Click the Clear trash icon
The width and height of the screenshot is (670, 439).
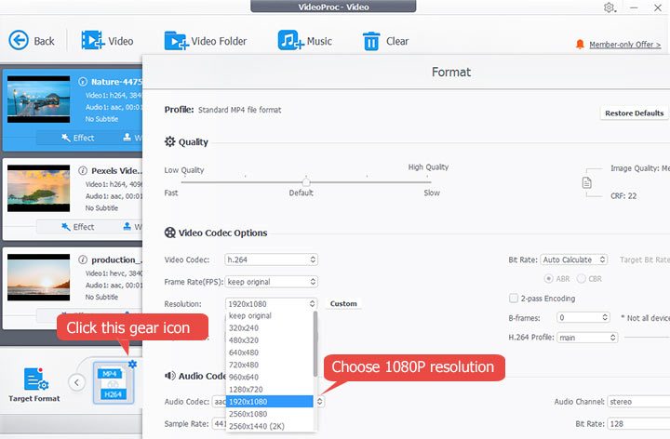click(x=371, y=41)
